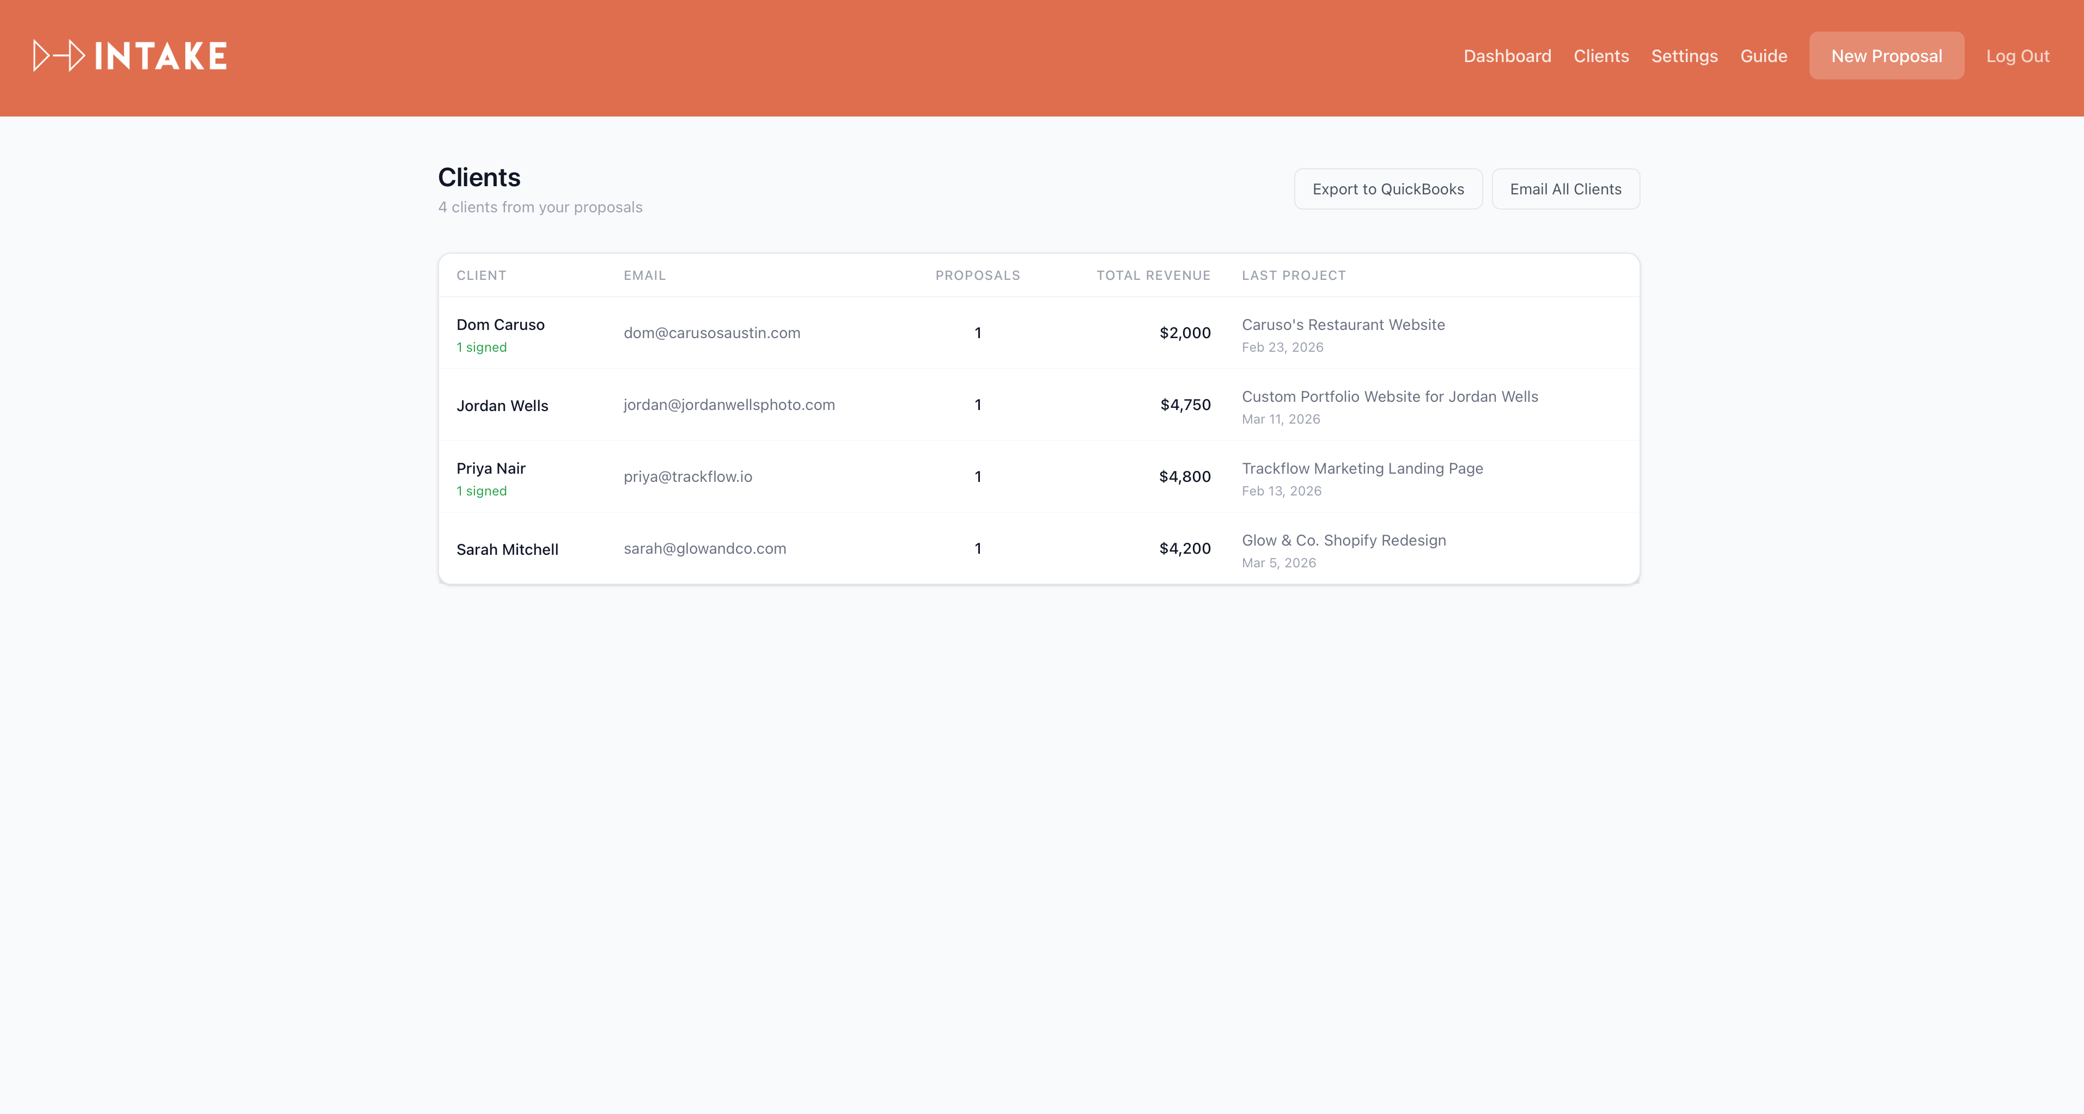Open the Dashboard nav link

pos(1507,56)
